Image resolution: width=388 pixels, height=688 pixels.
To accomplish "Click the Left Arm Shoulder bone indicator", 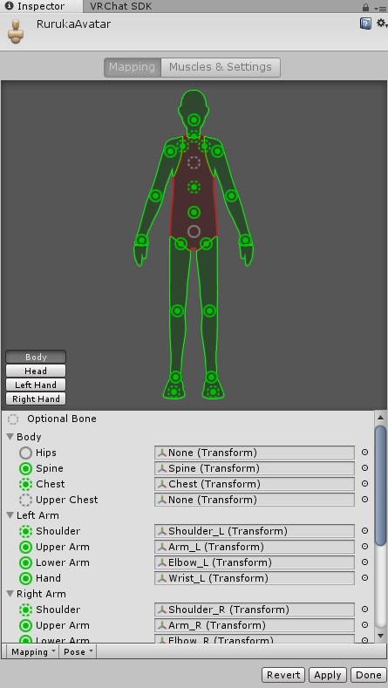I will 26,531.
